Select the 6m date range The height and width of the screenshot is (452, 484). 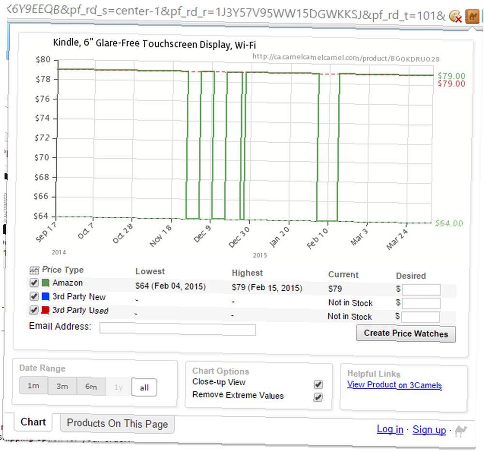pos(91,387)
